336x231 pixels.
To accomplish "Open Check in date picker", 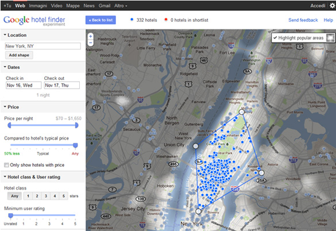I will 24,86.
